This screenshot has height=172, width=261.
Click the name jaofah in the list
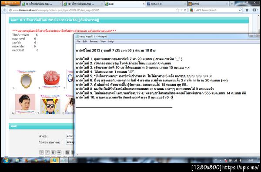(x=17, y=42)
